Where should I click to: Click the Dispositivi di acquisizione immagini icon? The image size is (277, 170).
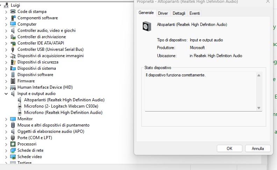point(13,56)
